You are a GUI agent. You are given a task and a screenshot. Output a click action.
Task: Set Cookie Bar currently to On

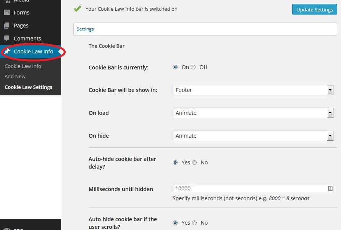tap(175, 67)
